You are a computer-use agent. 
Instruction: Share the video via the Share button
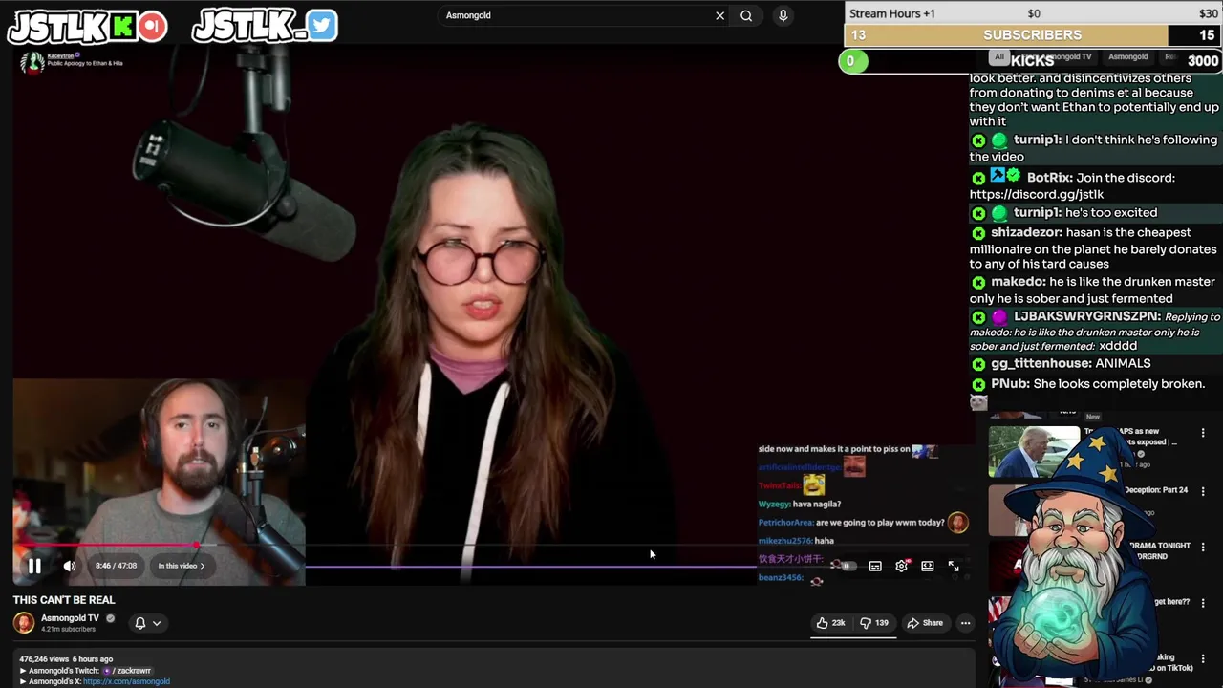[x=925, y=623]
